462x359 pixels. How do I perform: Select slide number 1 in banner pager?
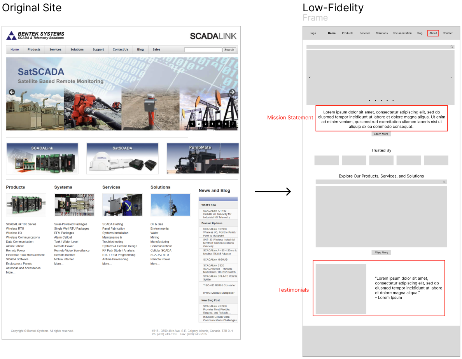(192, 124)
